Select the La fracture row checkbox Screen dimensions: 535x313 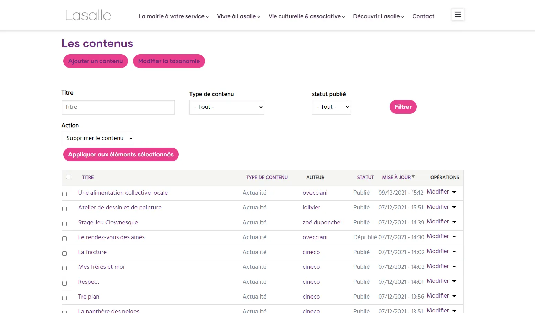(64, 253)
